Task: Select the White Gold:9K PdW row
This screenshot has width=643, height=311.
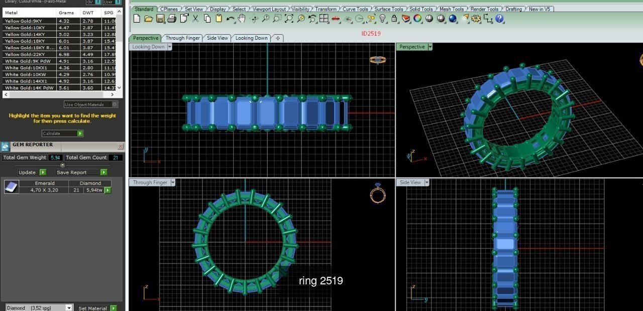Action: pos(59,61)
